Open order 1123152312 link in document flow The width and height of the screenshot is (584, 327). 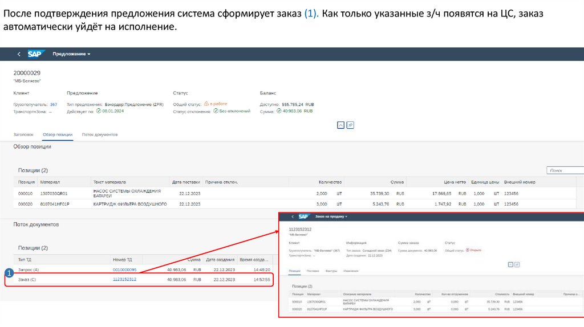pos(124,279)
